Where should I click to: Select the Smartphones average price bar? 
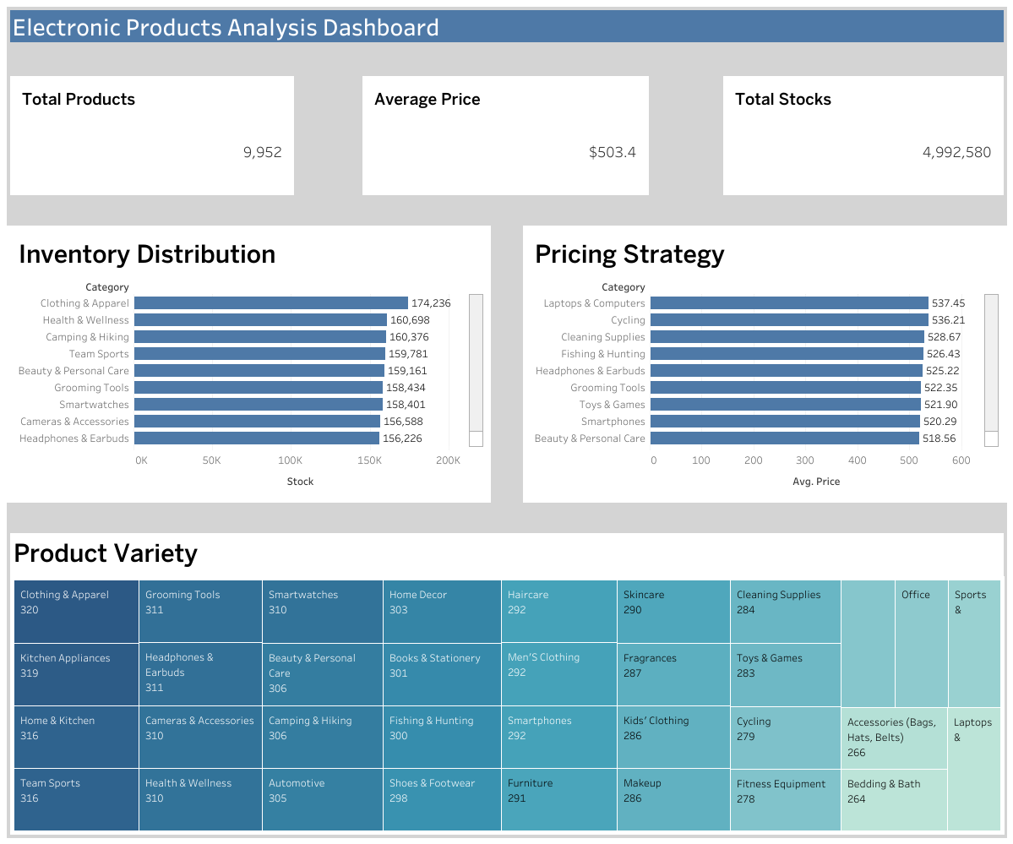click(x=785, y=421)
